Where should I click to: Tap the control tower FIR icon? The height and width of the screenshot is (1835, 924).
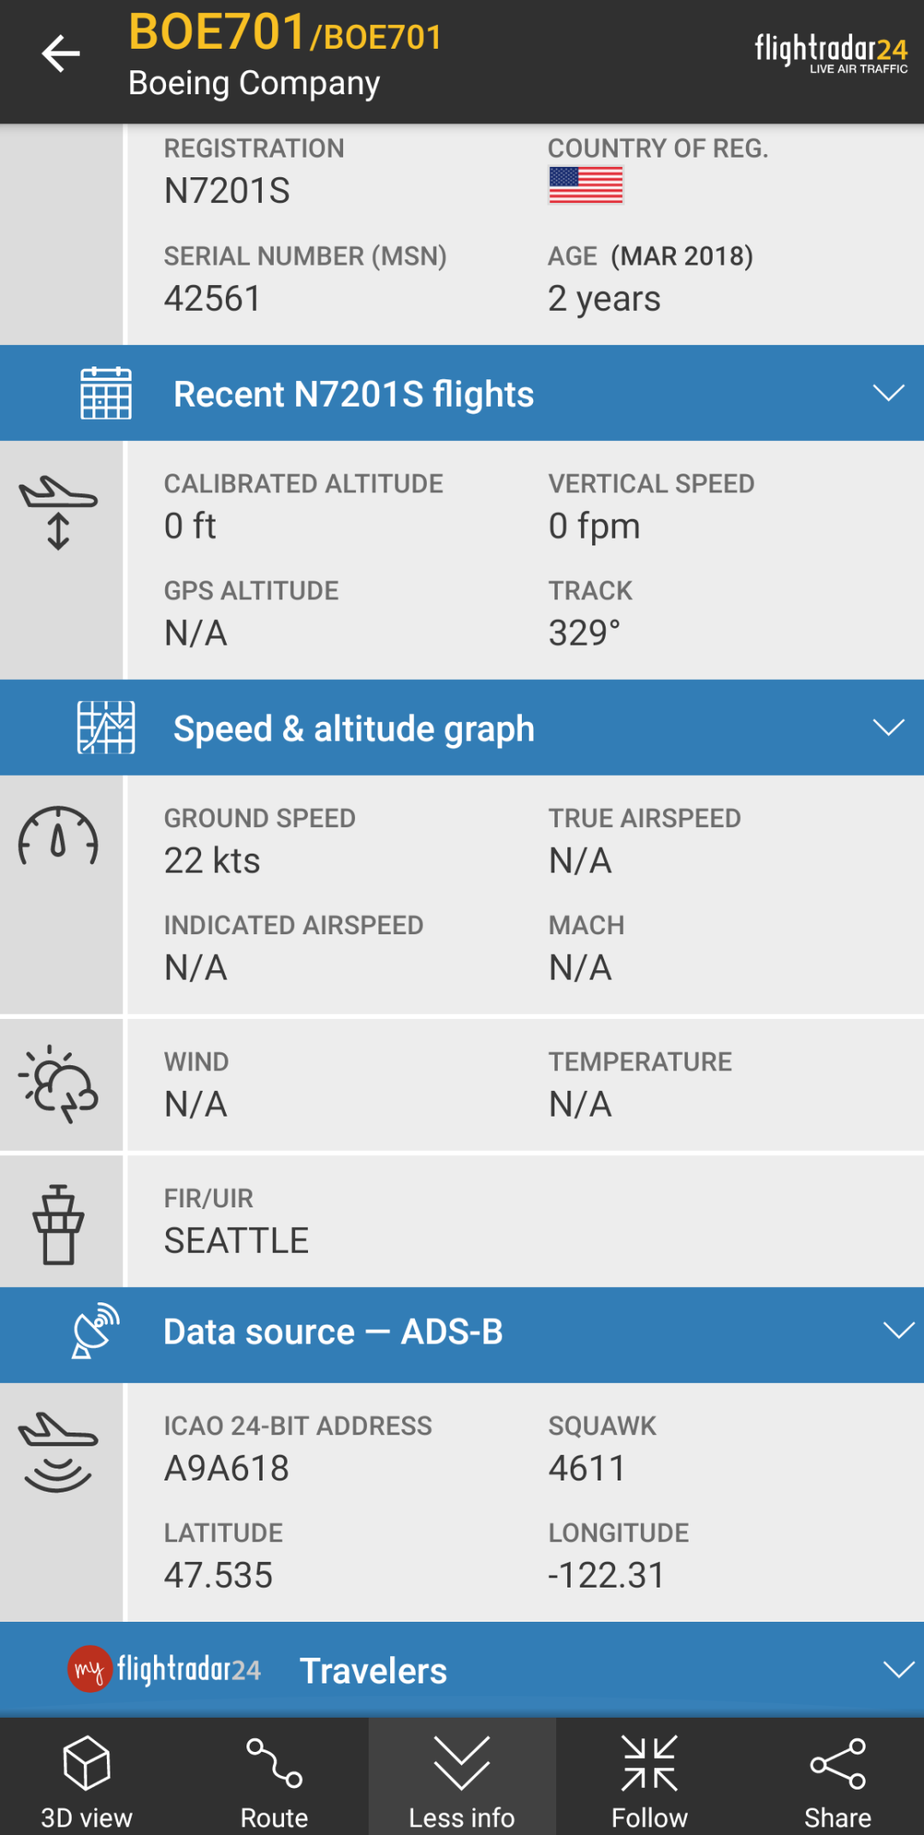[58, 1224]
